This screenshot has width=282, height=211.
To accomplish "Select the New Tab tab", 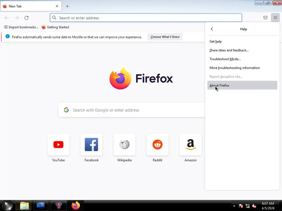I will tap(31, 6).
